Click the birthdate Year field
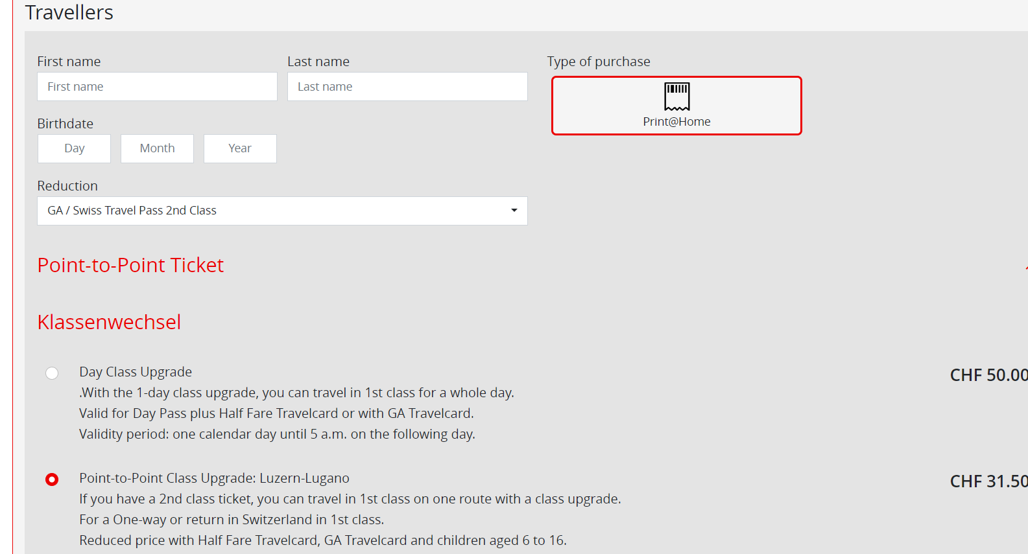 pos(240,148)
